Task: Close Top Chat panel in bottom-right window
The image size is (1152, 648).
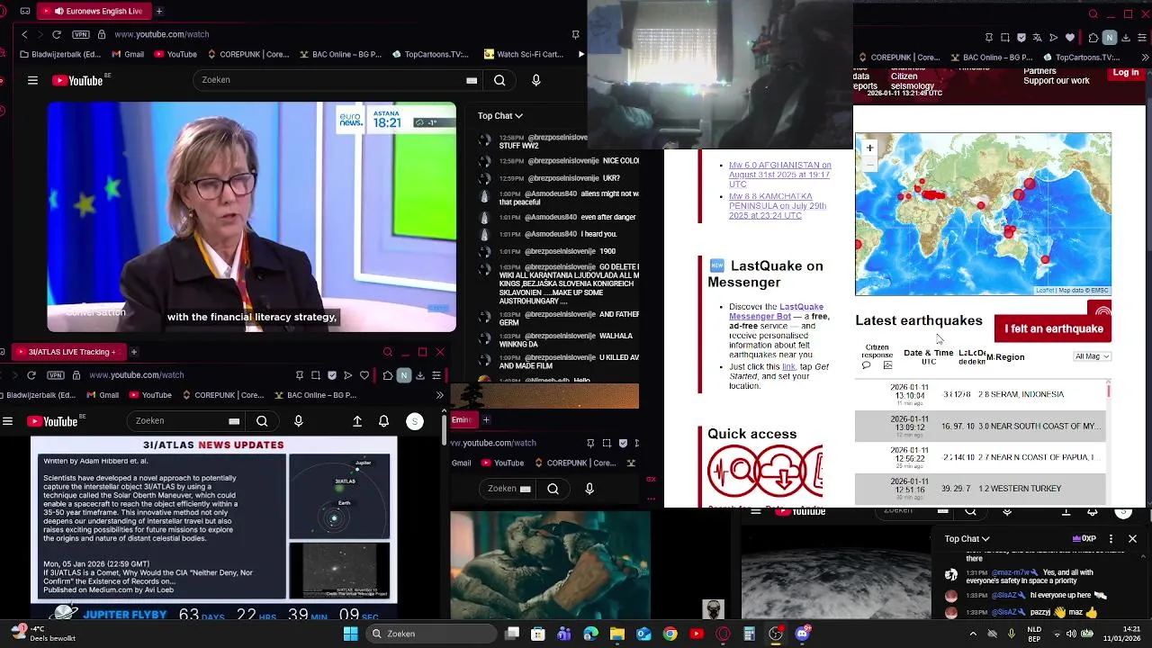Action: click(x=1132, y=539)
